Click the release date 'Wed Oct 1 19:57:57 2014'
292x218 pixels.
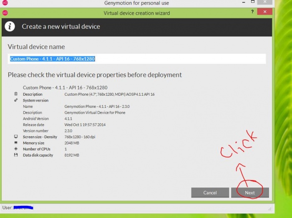tap(85, 125)
